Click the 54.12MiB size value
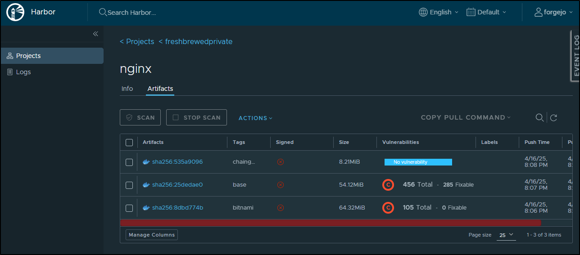580x255 pixels. coord(351,185)
